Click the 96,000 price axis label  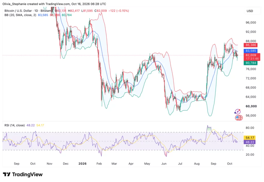(251, 23)
